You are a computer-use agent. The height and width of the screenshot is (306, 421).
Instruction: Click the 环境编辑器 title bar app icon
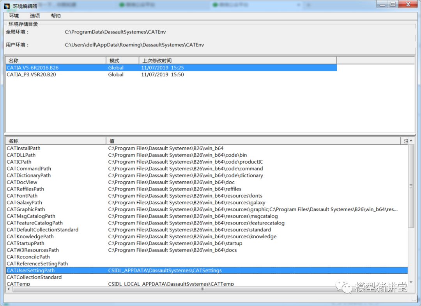(x=7, y=6)
